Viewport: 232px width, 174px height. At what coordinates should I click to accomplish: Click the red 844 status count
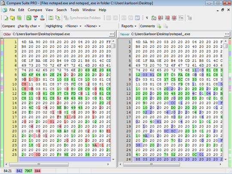pos(37,171)
